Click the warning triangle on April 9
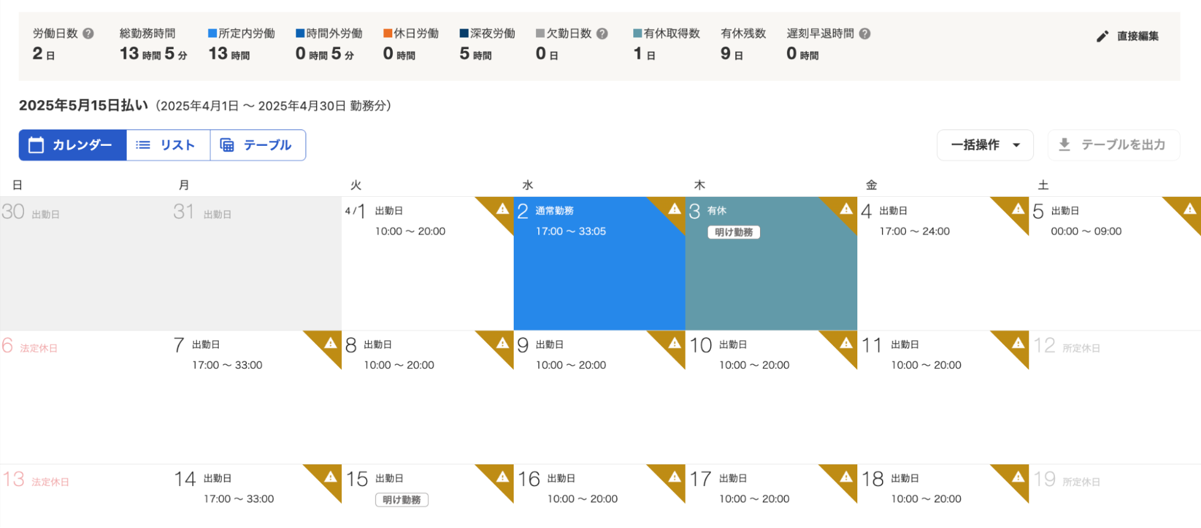The image size is (1201, 528). tap(674, 343)
